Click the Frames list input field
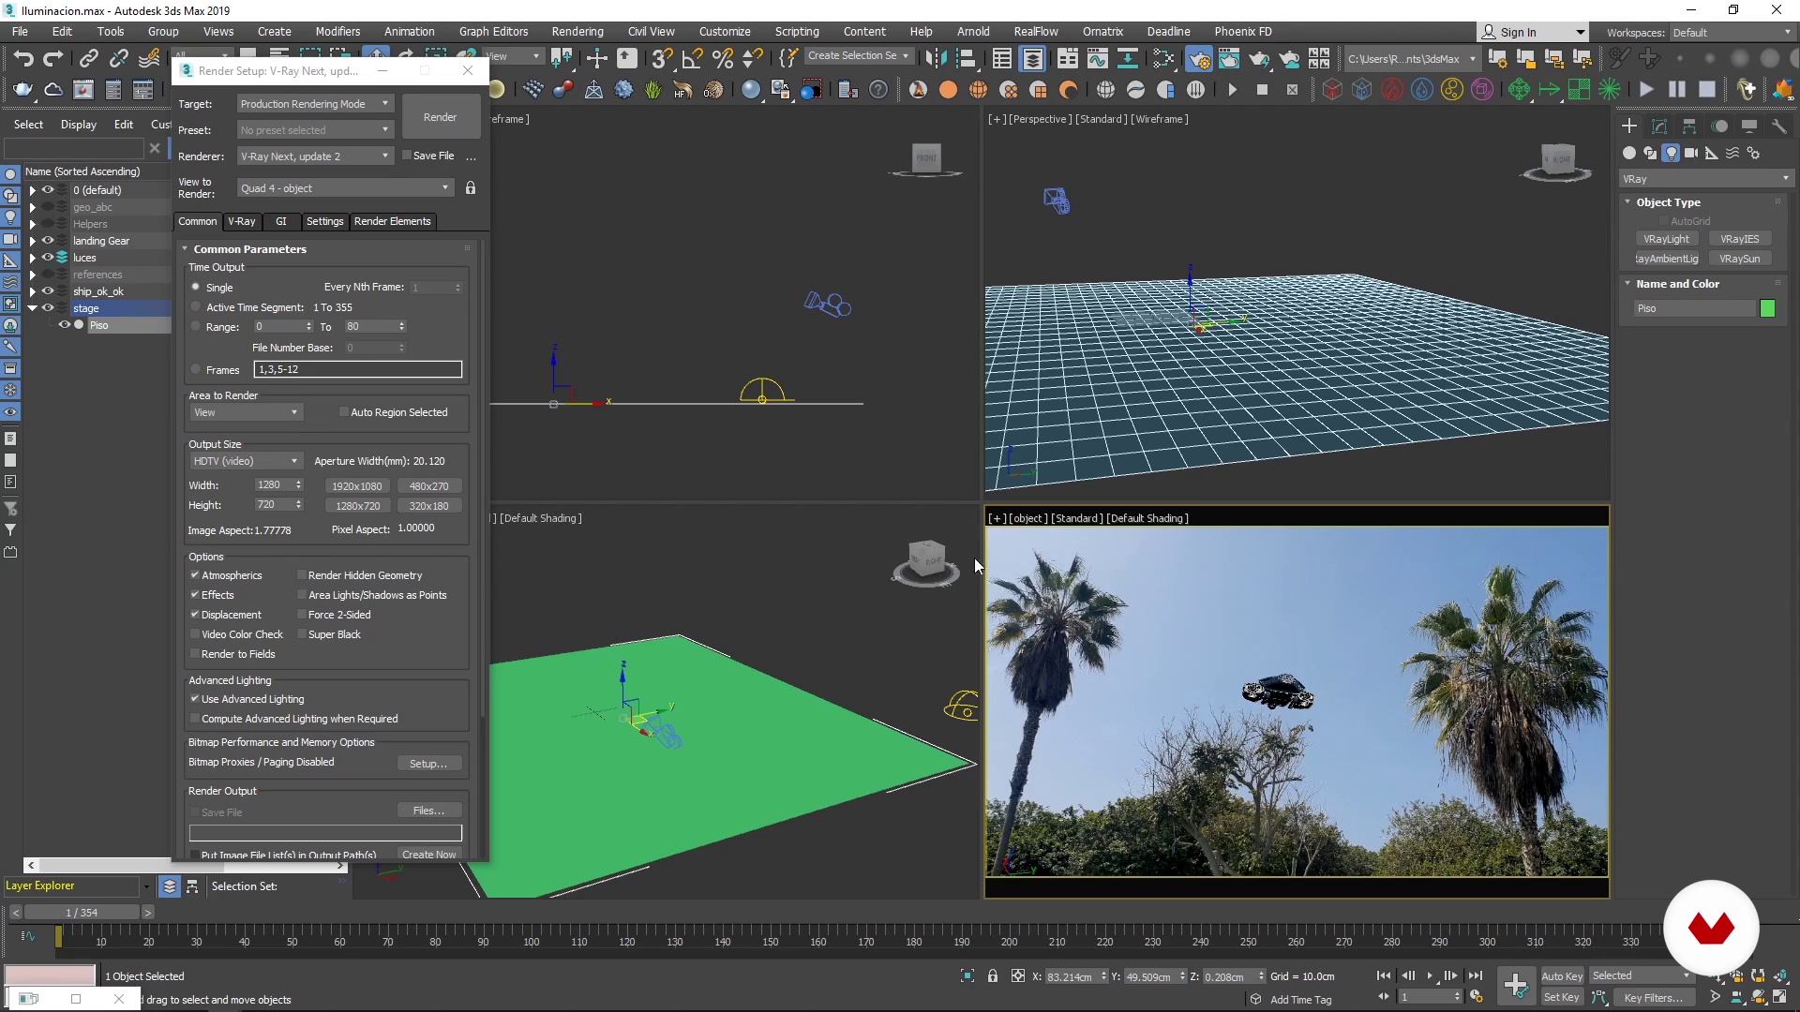Image resolution: width=1800 pixels, height=1012 pixels. tap(357, 369)
